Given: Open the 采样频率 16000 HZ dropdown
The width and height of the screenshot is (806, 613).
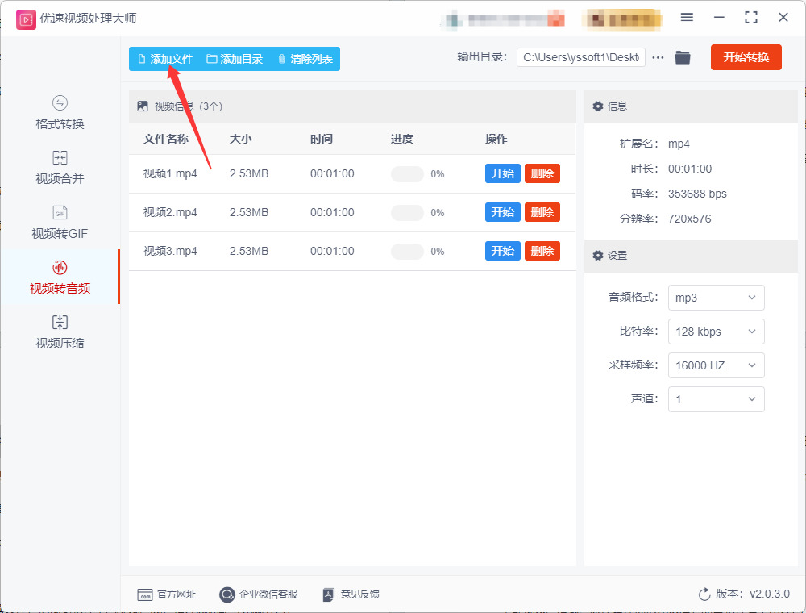Looking at the screenshot, I should [x=716, y=365].
